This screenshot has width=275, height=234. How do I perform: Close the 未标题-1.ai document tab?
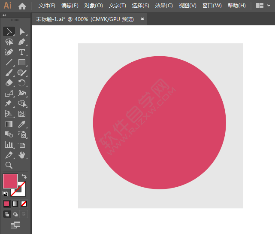point(142,19)
